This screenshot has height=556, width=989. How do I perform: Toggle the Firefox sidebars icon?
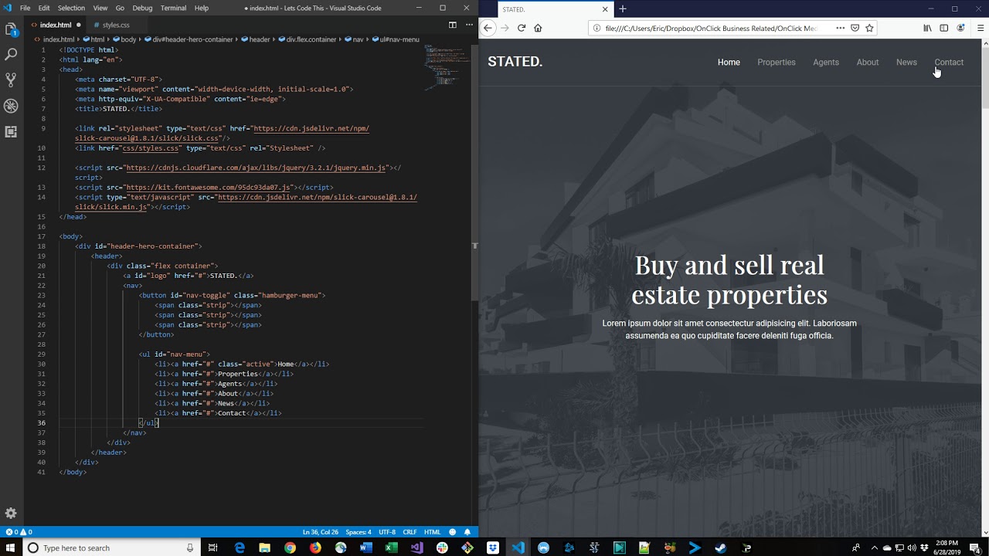(x=943, y=28)
